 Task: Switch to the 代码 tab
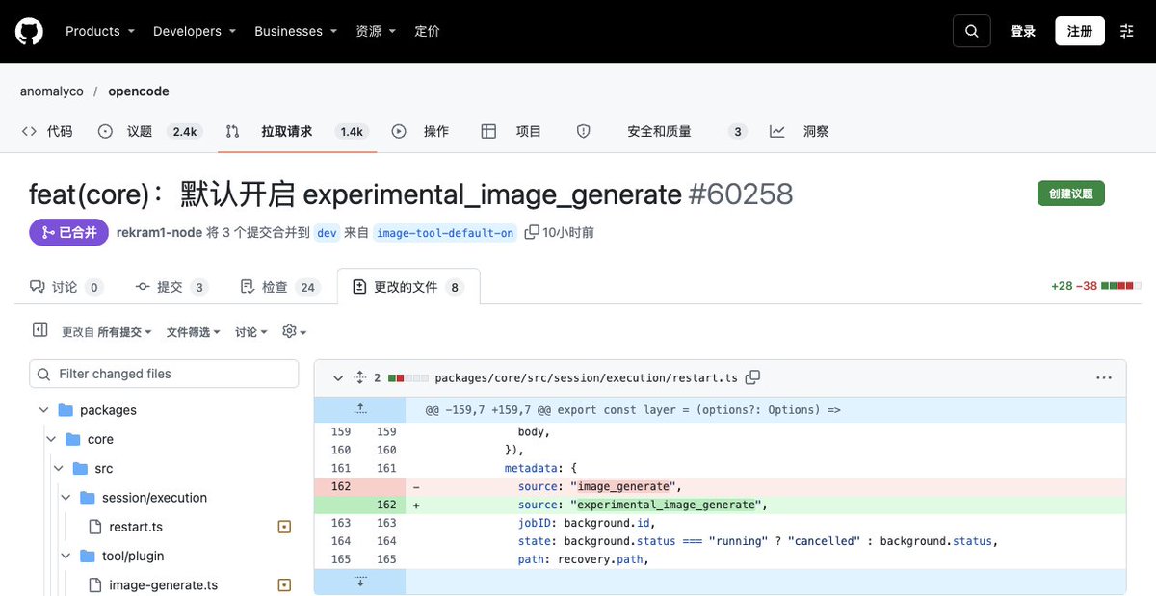[47, 131]
